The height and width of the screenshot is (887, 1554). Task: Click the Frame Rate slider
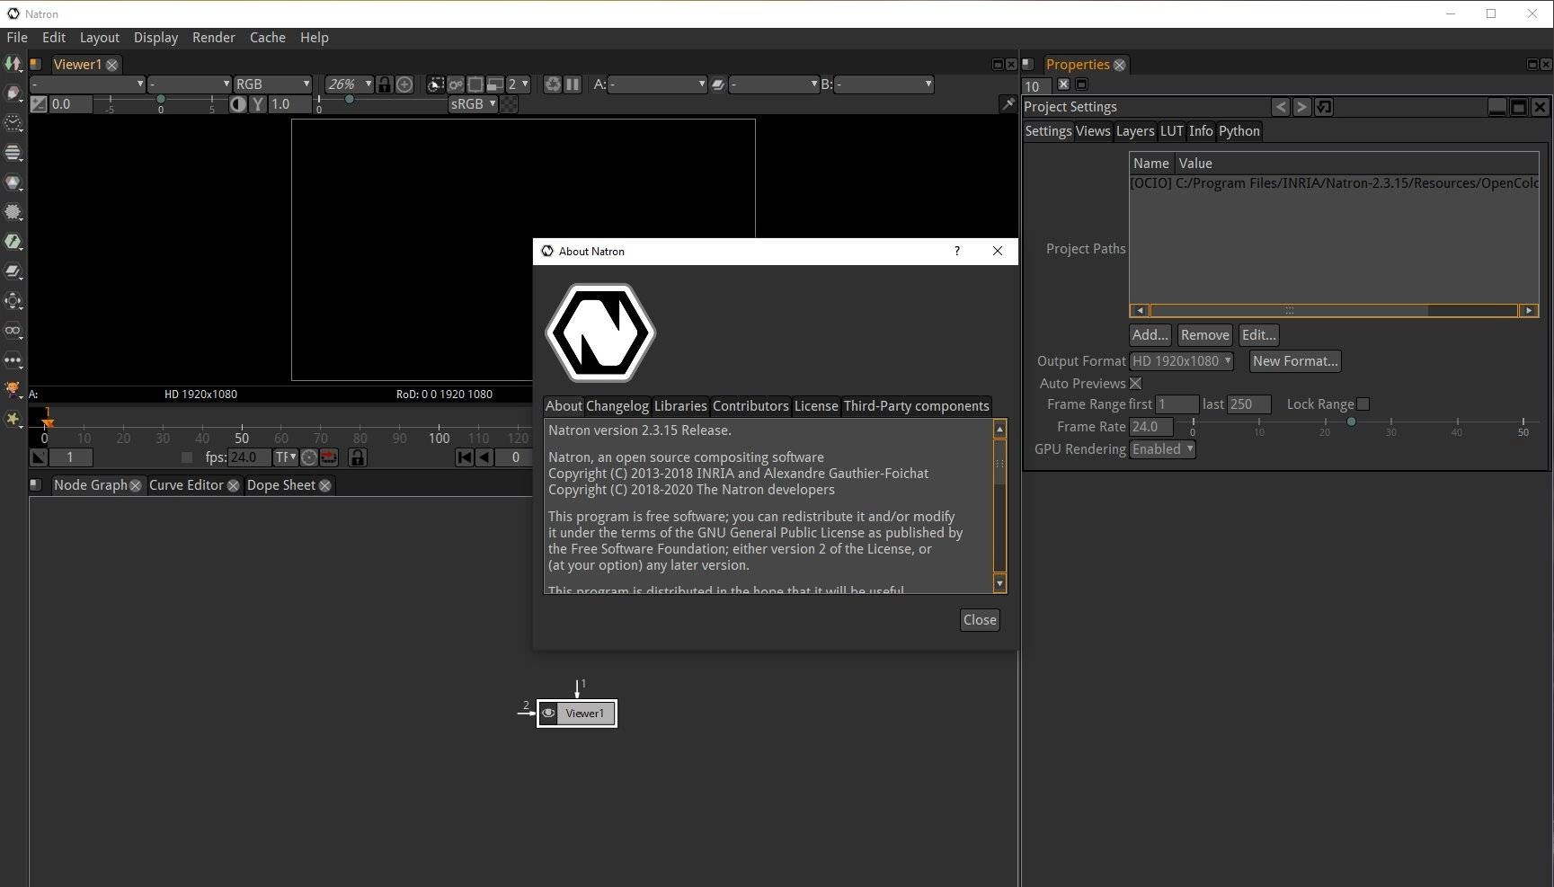click(1357, 426)
